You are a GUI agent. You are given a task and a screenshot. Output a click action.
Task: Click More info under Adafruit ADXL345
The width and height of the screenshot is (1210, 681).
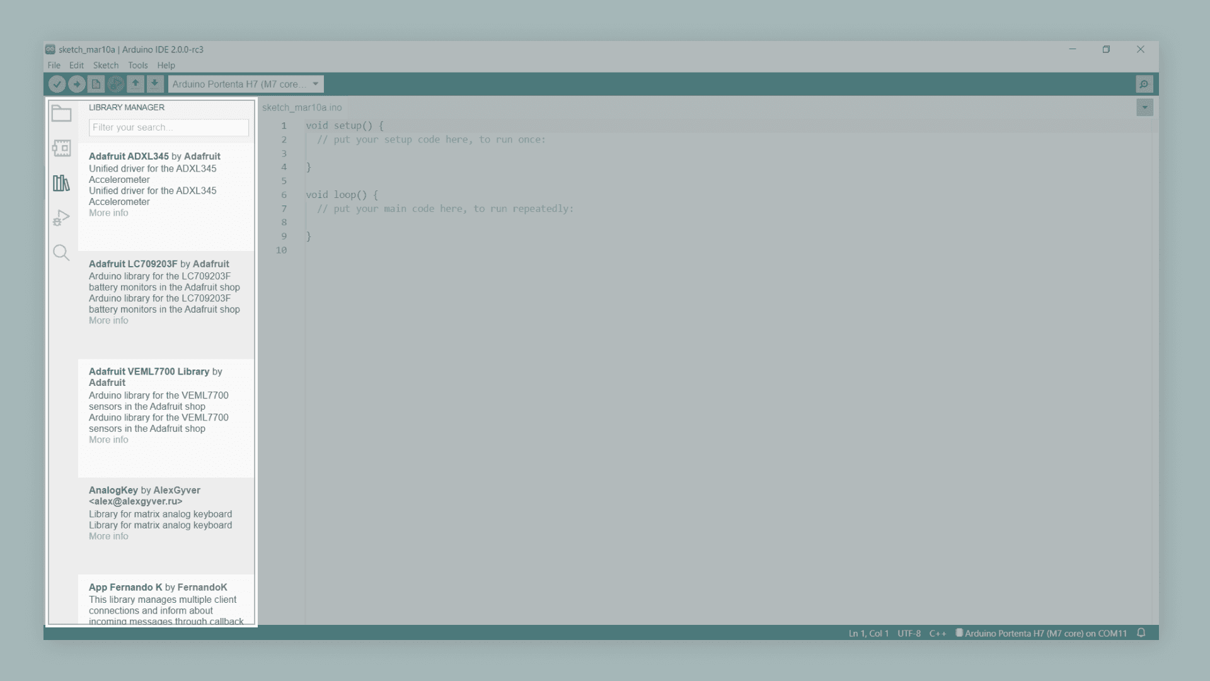[x=108, y=213]
